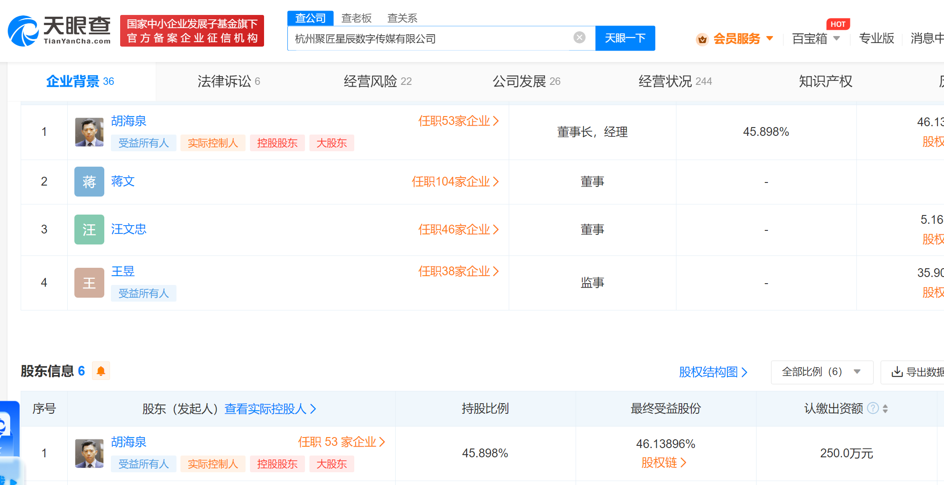Viewport: 944px width, 485px height.
Task: Switch to the 经营风险 tab
Action: point(378,81)
